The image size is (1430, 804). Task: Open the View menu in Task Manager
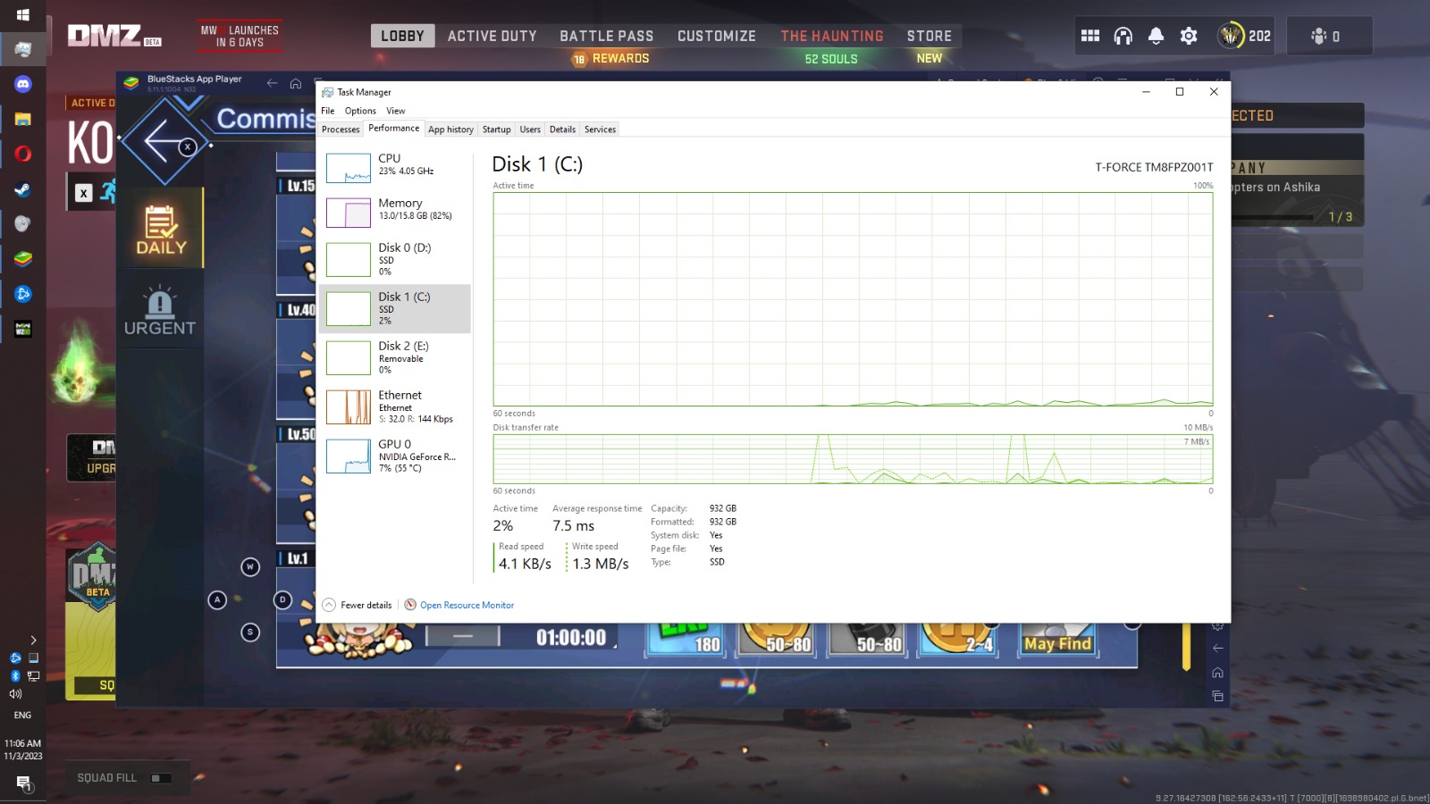[395, 111]
